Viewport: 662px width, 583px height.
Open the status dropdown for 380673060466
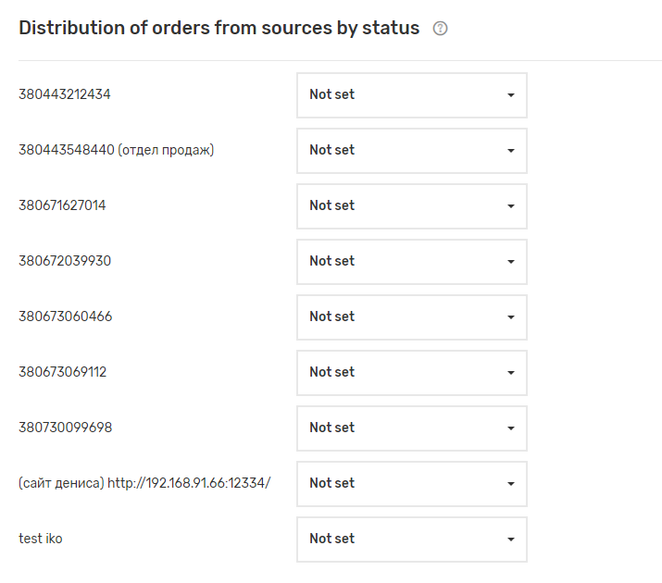(x=411, y=317)
